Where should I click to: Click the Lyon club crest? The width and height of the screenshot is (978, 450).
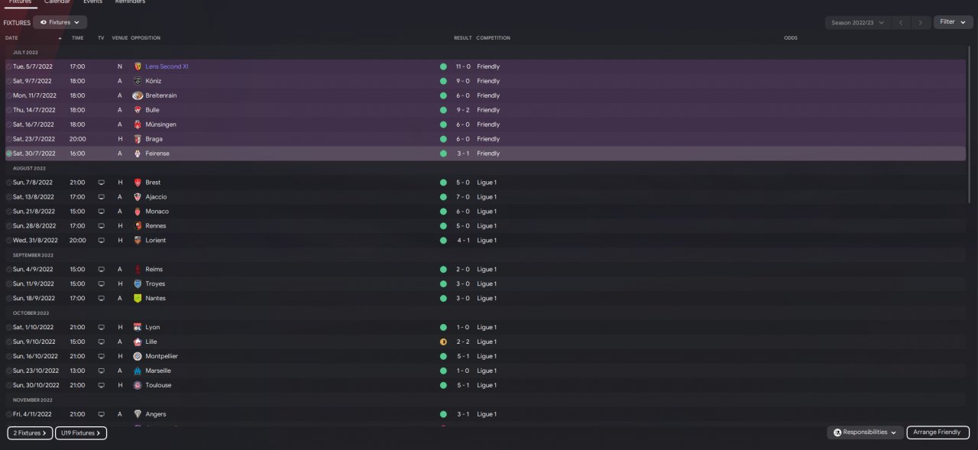tap(138, 327)
